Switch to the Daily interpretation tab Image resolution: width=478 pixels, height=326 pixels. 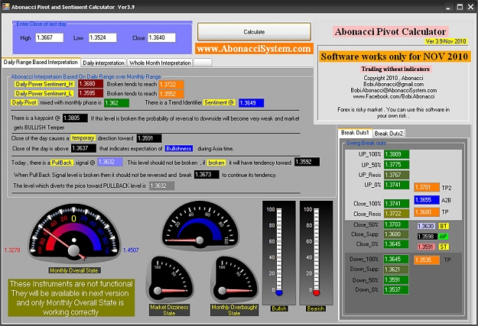click(x=104, y=63)
